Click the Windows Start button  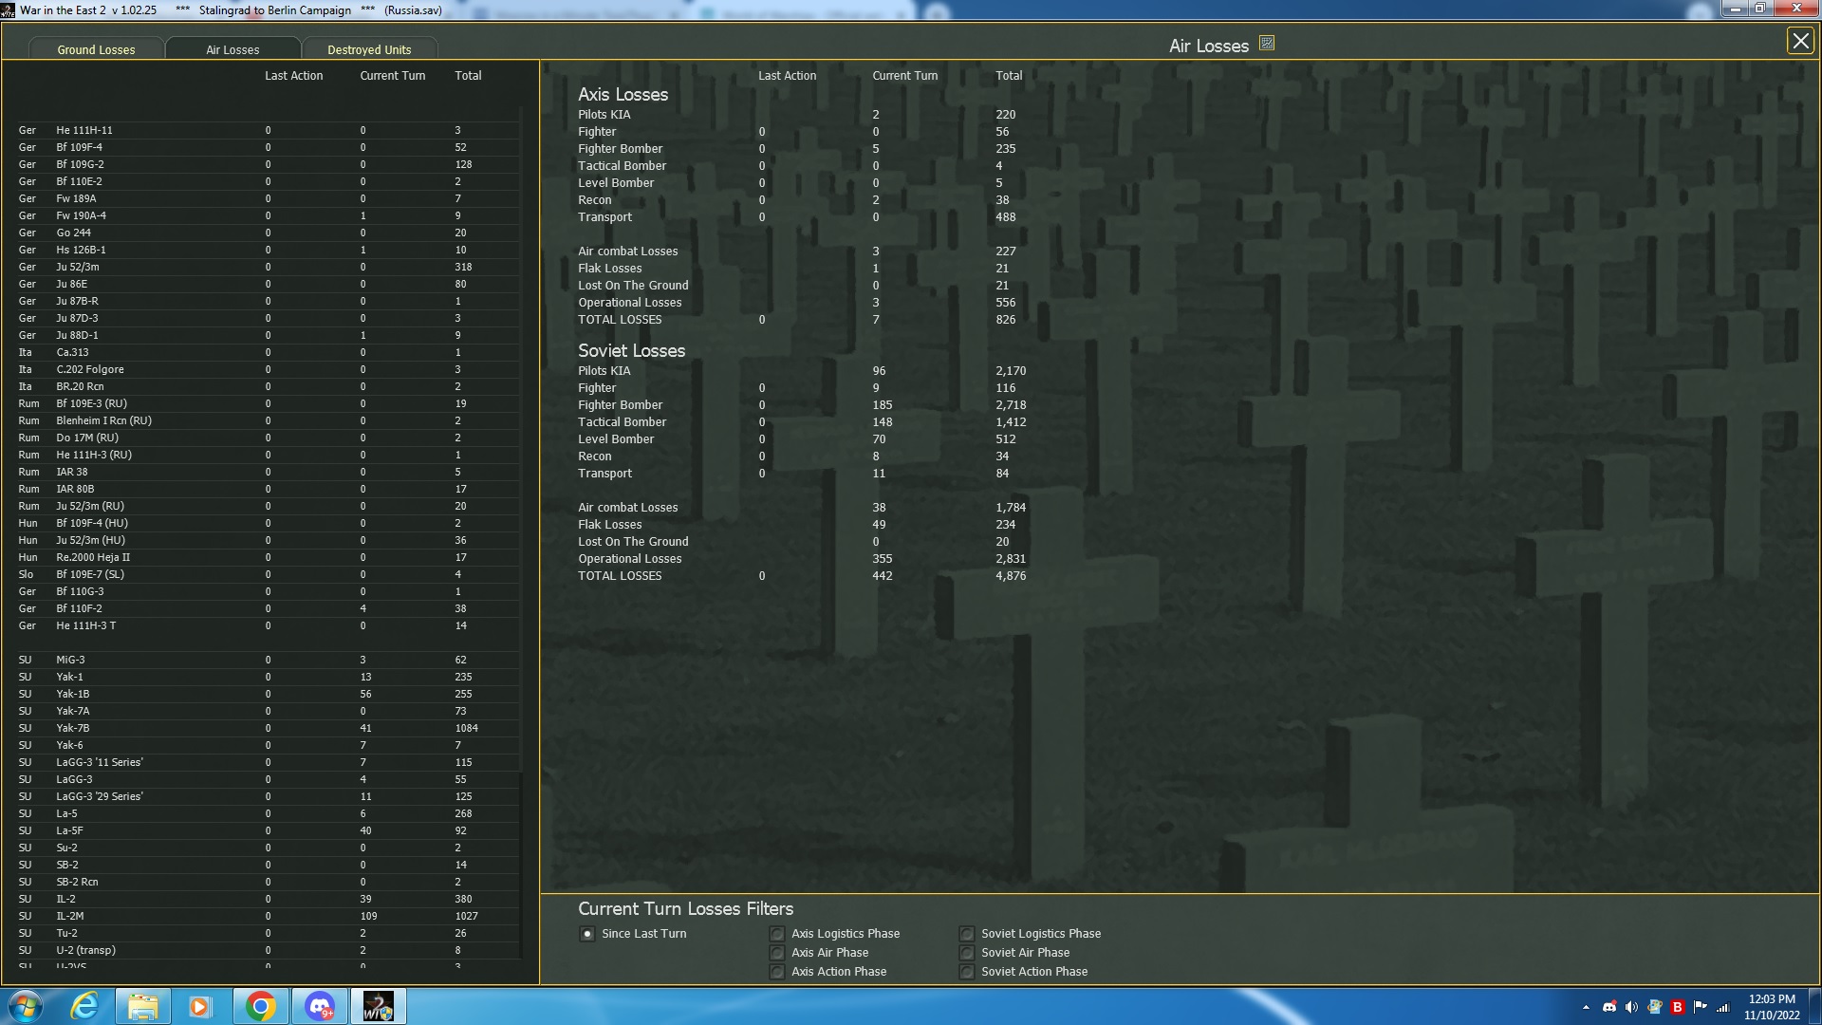[26, 1006]
